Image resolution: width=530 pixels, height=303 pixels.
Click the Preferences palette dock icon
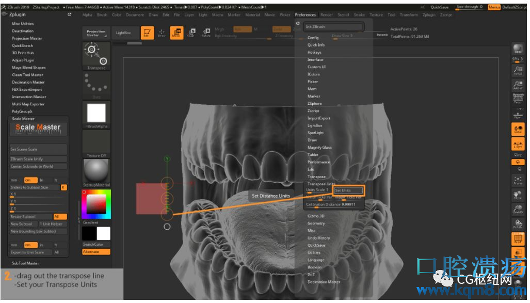(298, 23)
